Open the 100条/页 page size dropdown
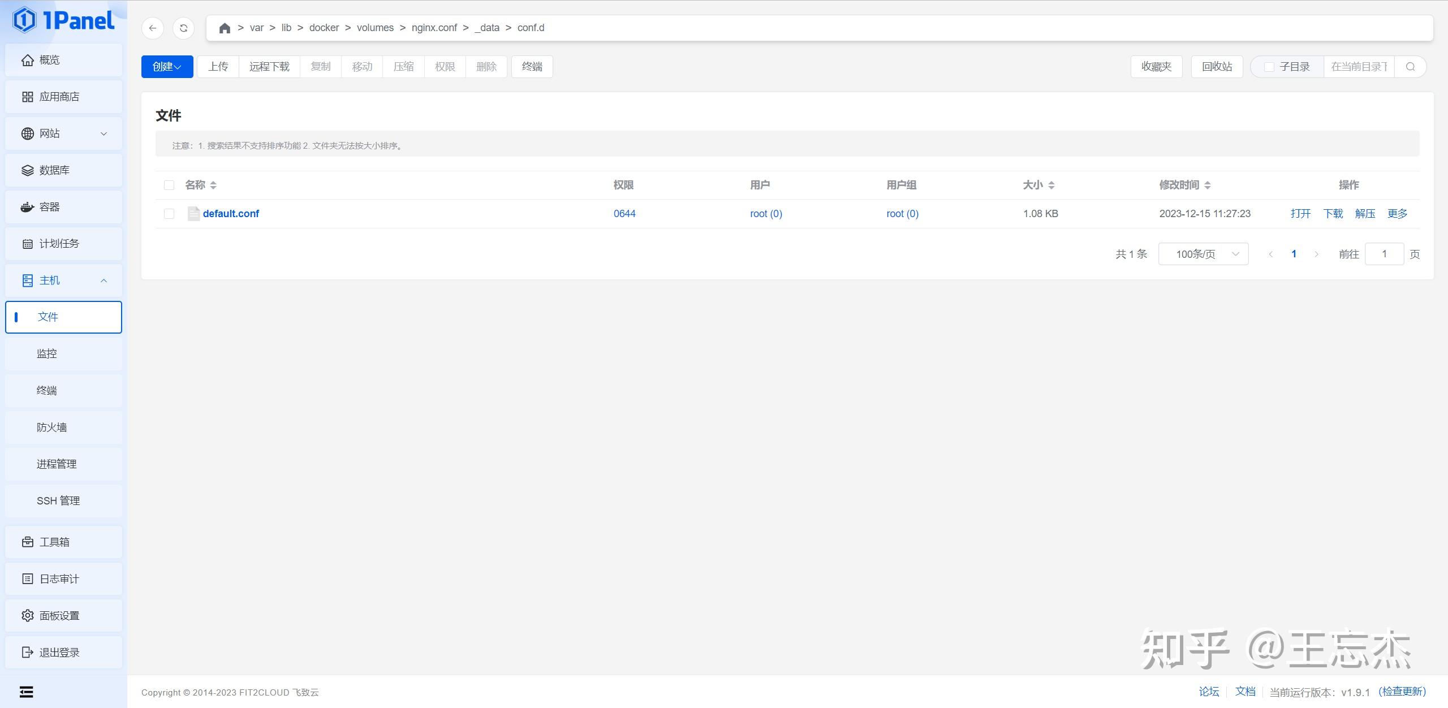1448x708 pixels. coord(1203,254)
